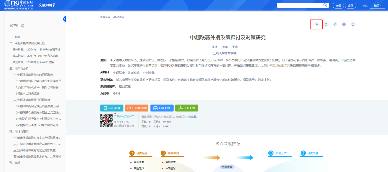Image resolution: width=388 pixels, height=172 pixels.
Task: Select 1外援政策的制定缺乏利益相关方 entry
Action: [x=38, y=106]
